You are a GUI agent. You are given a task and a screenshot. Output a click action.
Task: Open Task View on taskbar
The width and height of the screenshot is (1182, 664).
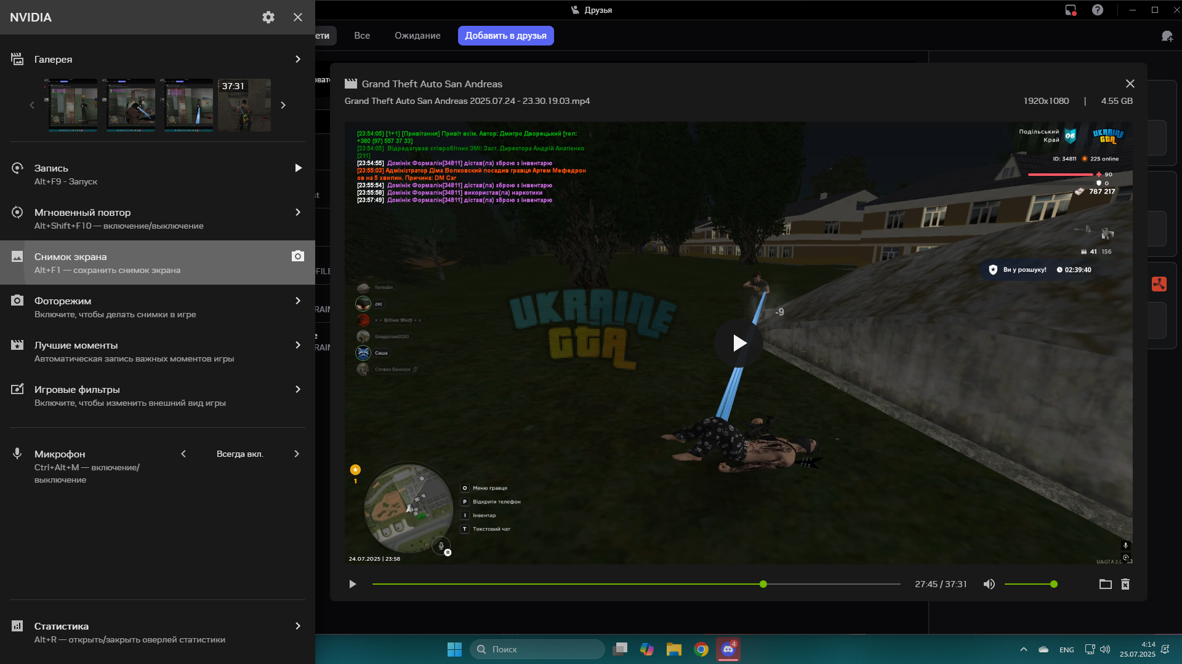(x=620, y=649)
